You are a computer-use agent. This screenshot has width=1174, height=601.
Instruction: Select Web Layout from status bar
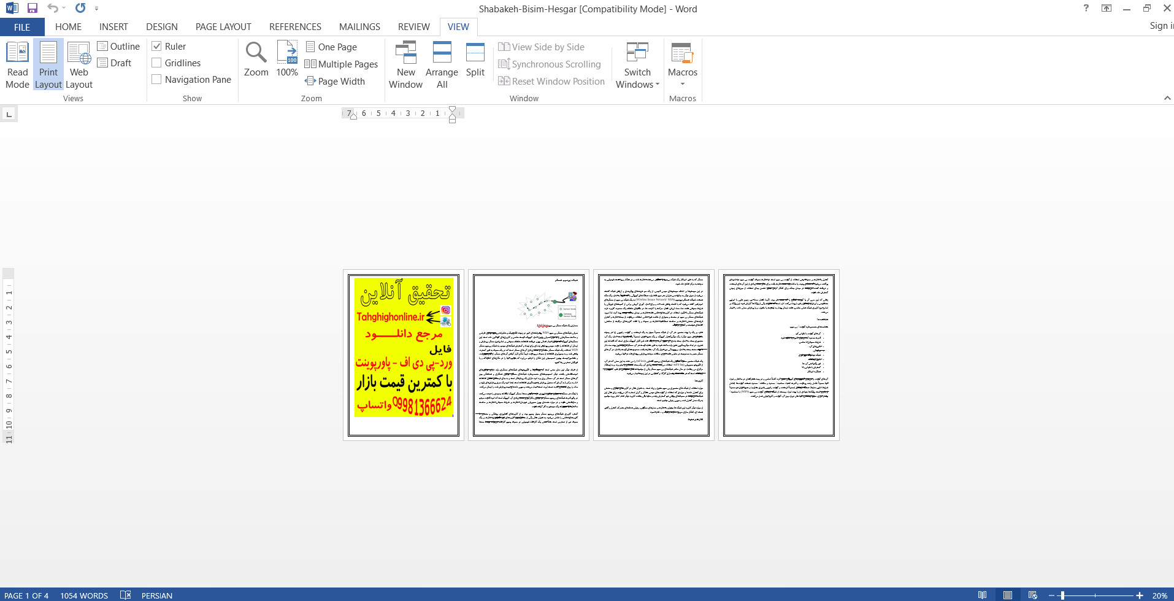coord(1033,595)
